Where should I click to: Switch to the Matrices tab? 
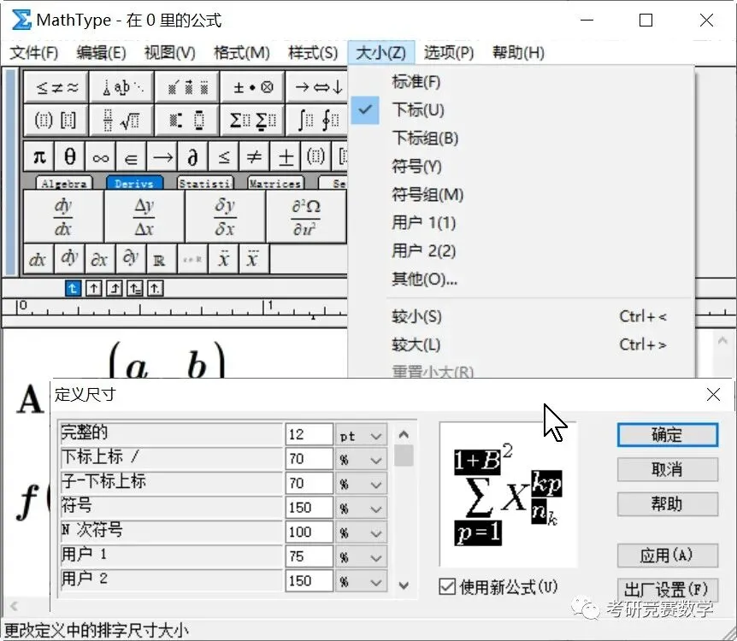click(275, 183)
